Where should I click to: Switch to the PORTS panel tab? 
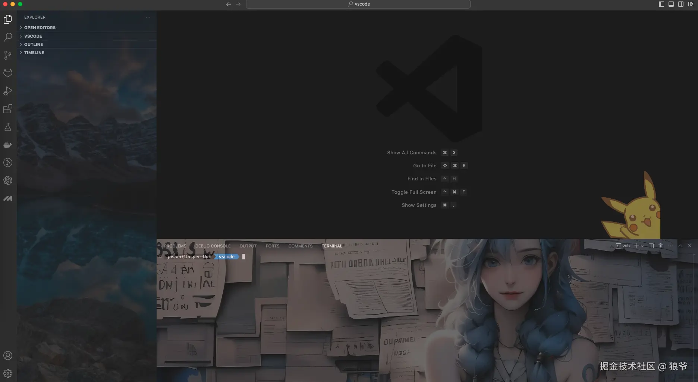[273, 246]
